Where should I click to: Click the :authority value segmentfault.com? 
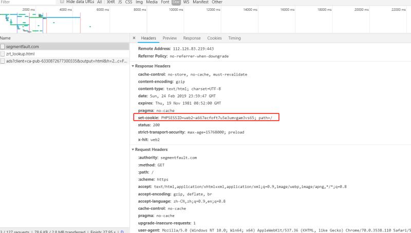178,158
